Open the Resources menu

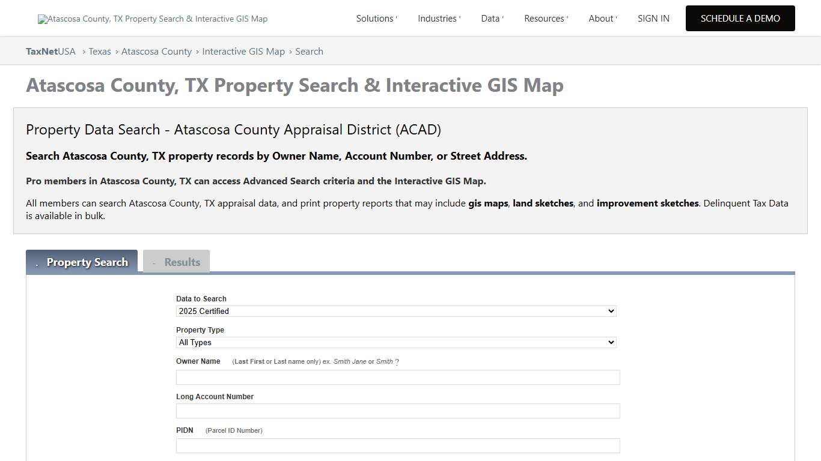click(544, 18)
